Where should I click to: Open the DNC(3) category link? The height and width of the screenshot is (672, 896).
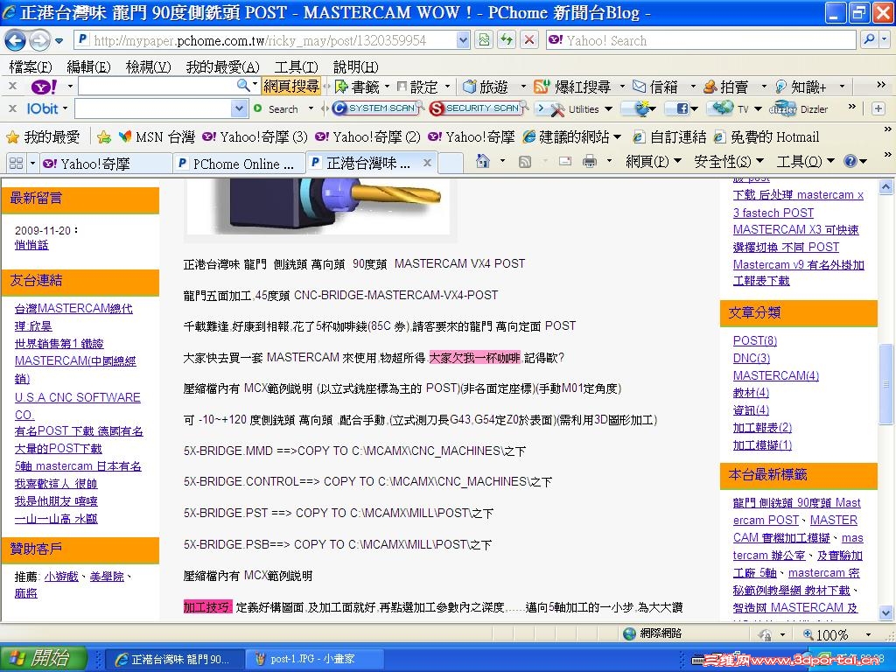click(x=751, y=358)
